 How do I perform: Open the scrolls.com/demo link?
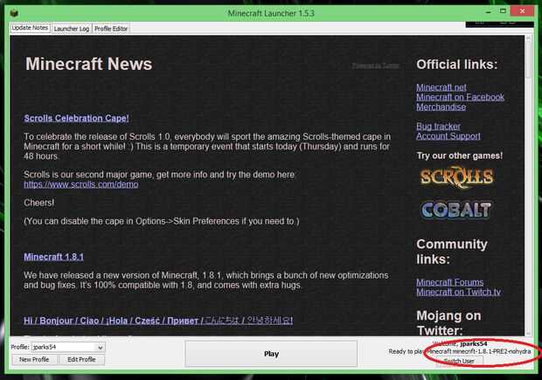tap(81, 184)
